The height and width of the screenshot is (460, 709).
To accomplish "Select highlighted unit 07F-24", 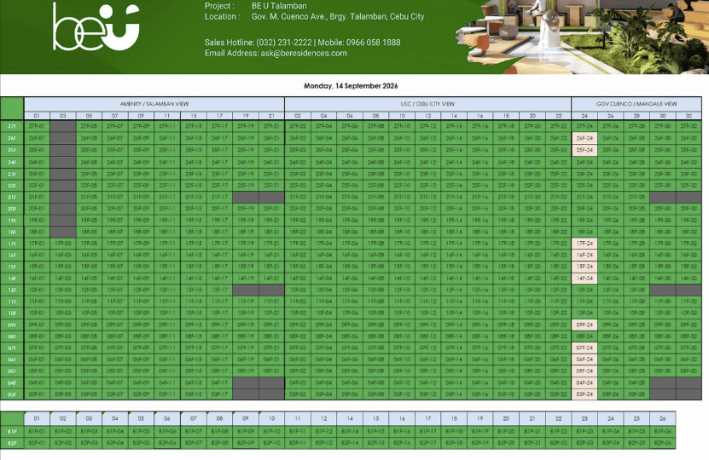I will [x=584, y=348].
